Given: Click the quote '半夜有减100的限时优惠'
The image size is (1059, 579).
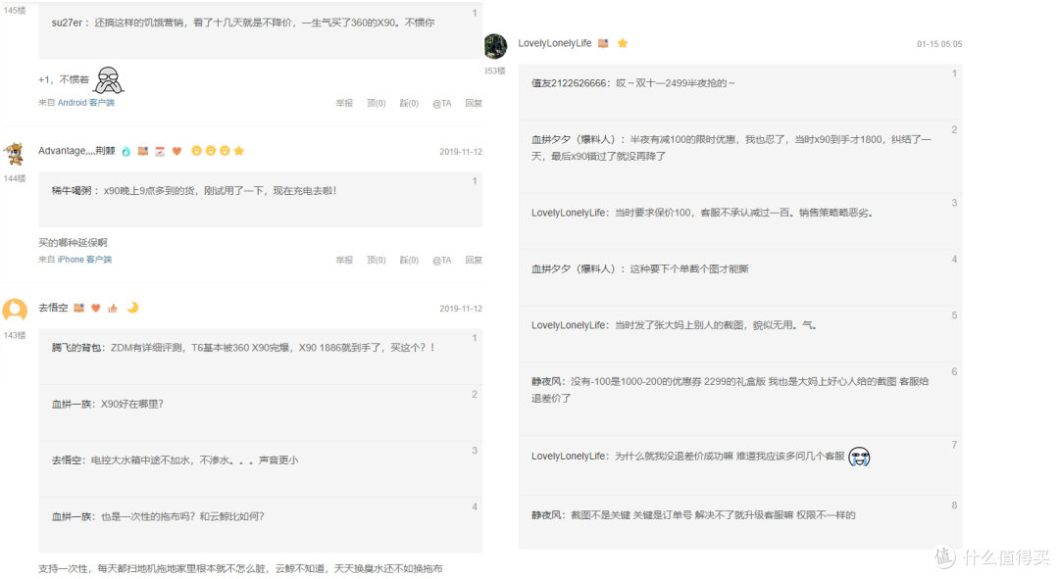Looking at the screenshot, I should 731,148.
